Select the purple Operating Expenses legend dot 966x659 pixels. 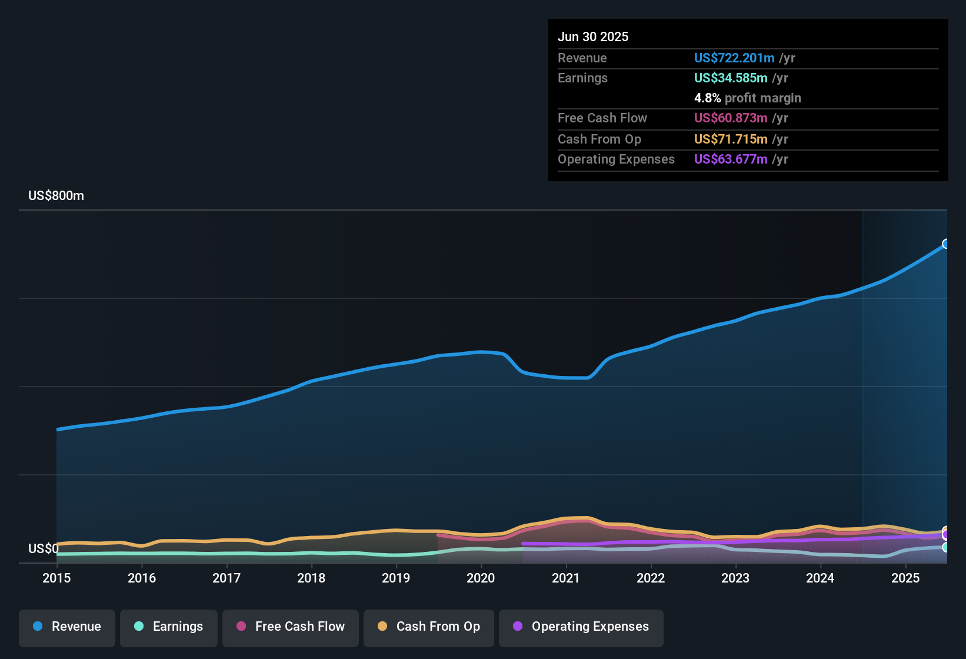tap(517, 627)
